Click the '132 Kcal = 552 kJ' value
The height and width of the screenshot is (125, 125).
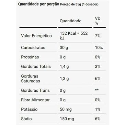[x=74, y=36]
